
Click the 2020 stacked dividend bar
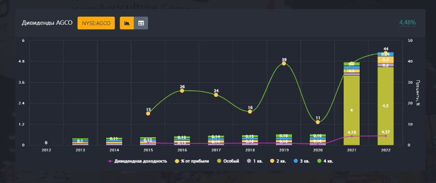tap(318, 140)
